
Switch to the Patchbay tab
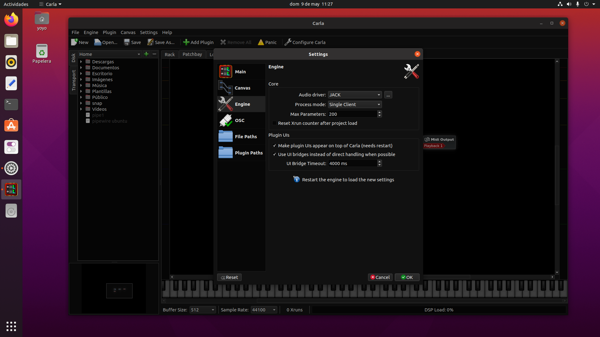192,54
